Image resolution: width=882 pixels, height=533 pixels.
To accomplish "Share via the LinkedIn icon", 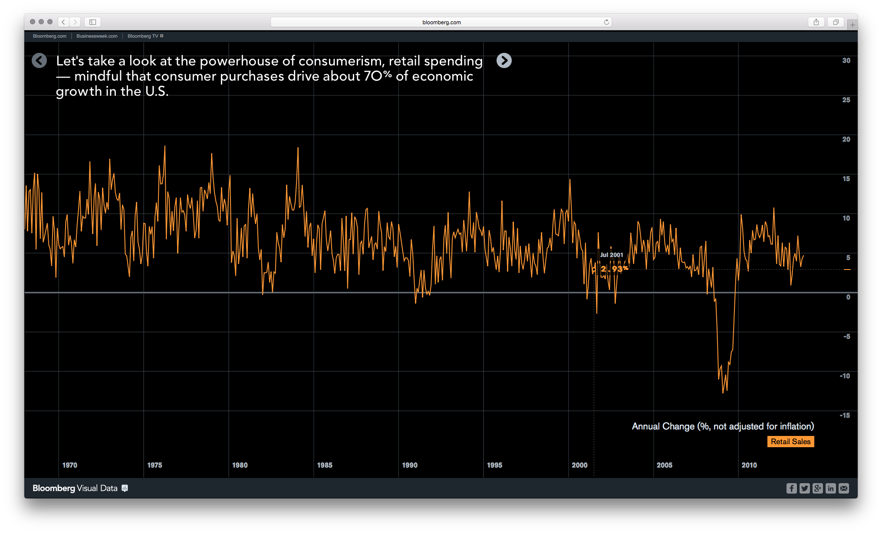I will (x=831, y=488).
